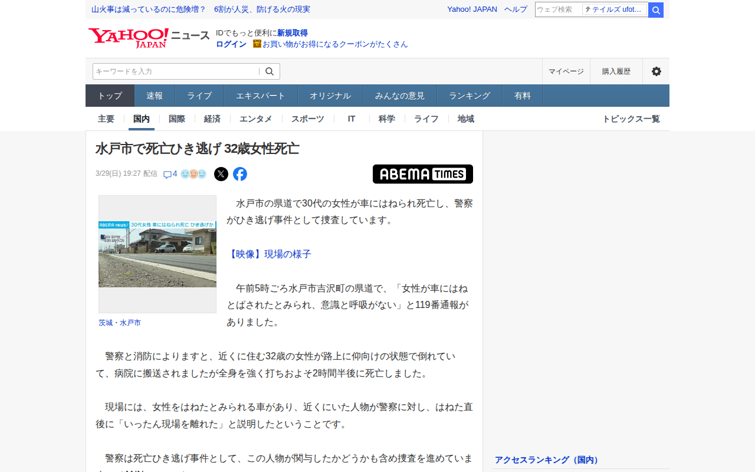This screenshot has height=472, width=755.
Task: Click the ログイン link
Action: click(x=231, y=44)
